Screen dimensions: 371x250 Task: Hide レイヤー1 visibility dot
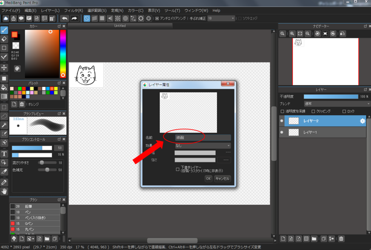tap(282, 132)
